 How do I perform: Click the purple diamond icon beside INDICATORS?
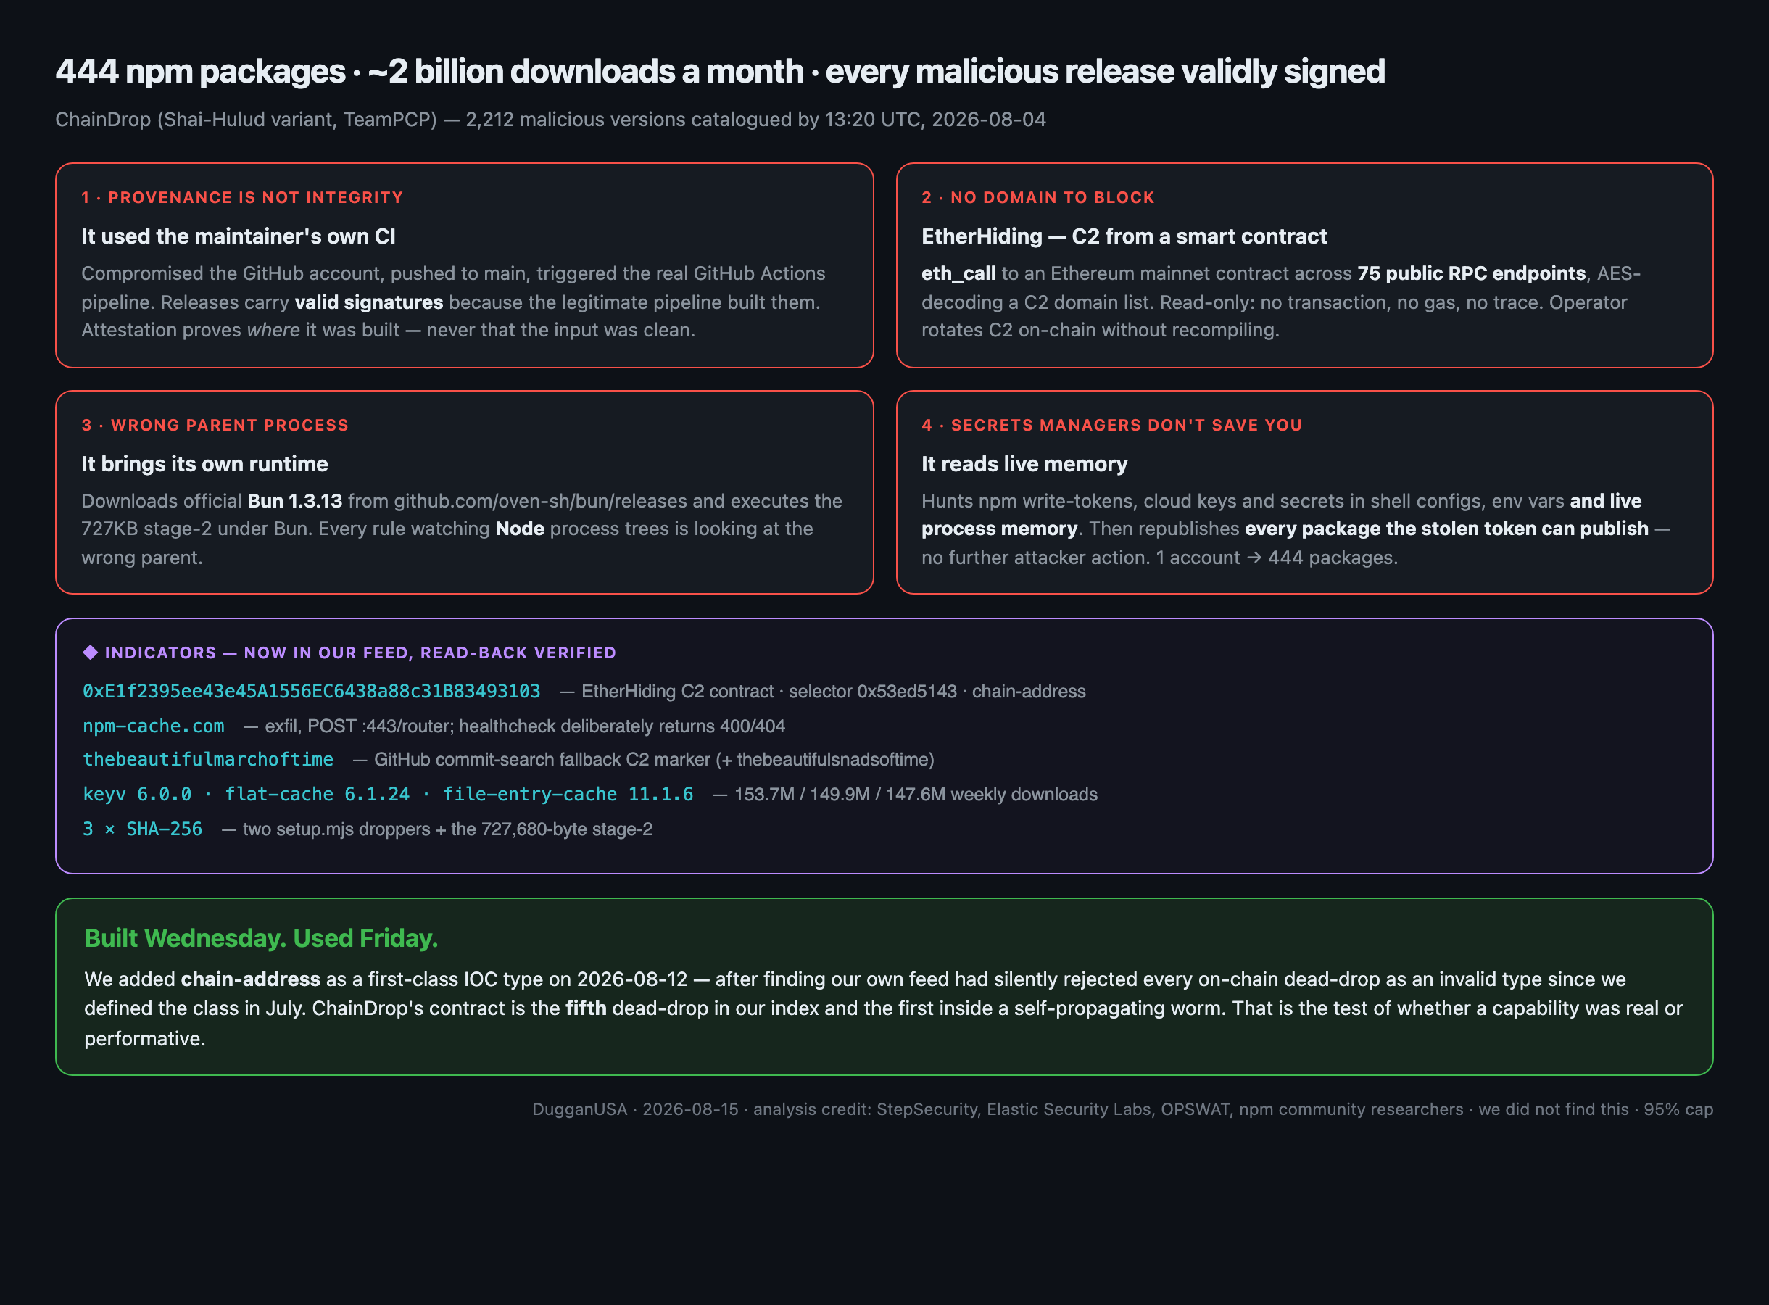pos(90,652)
